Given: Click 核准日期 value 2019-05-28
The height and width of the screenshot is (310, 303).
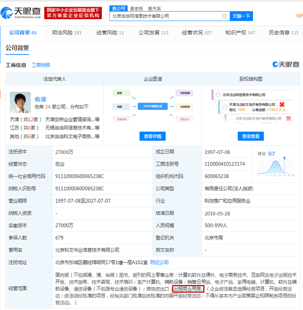Looking at the screenshot, I should point(217,214).
